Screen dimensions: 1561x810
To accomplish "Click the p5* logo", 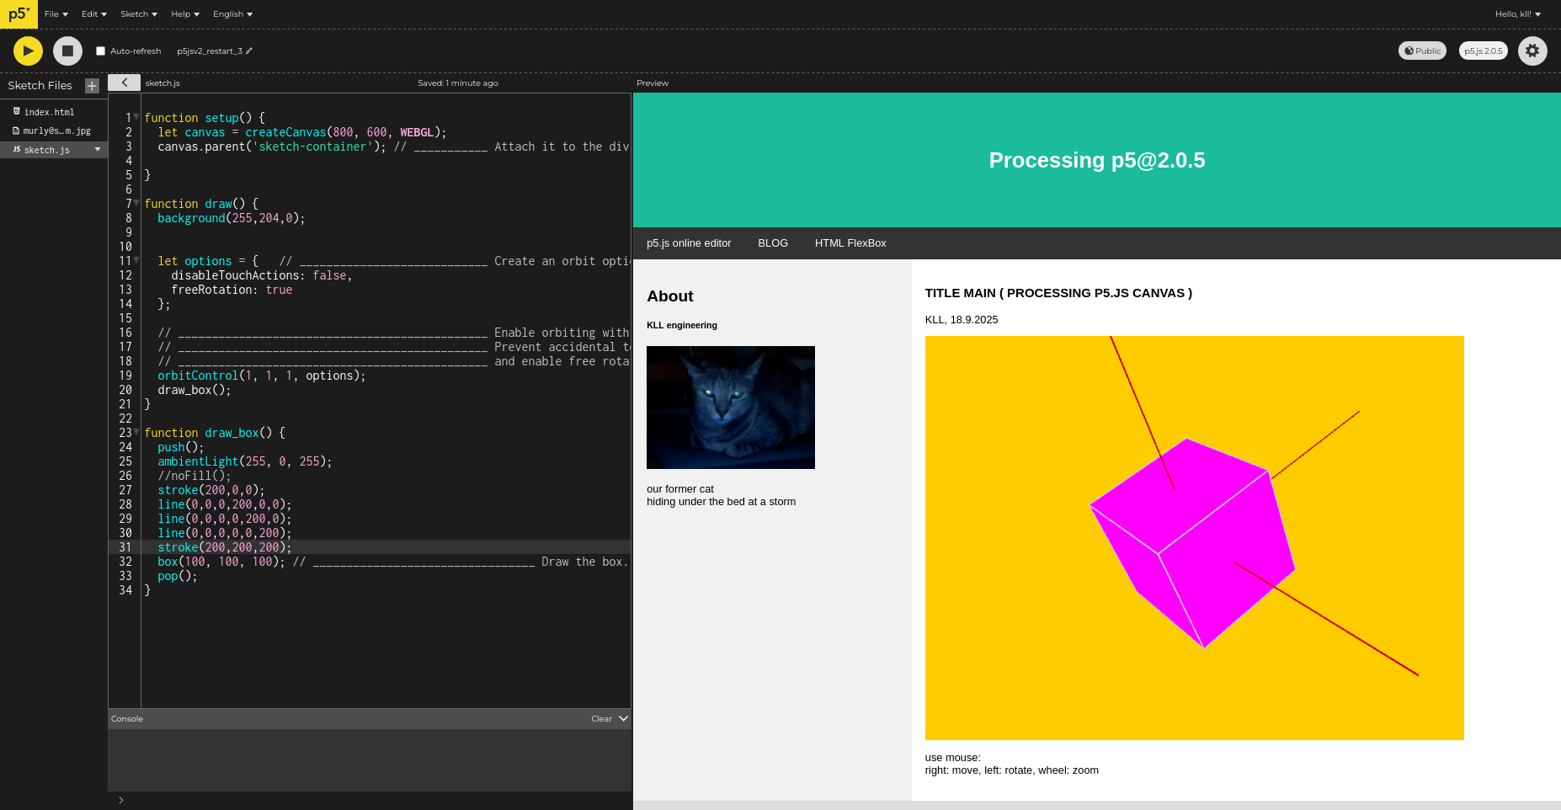I will (x=19, y=14).
